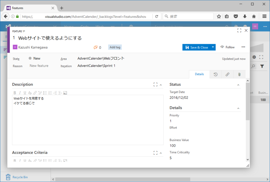Image resolution: width=270 pixels, height=182 pixels.
Task: Insert numbered list in Description
Action: coord(50,93)
